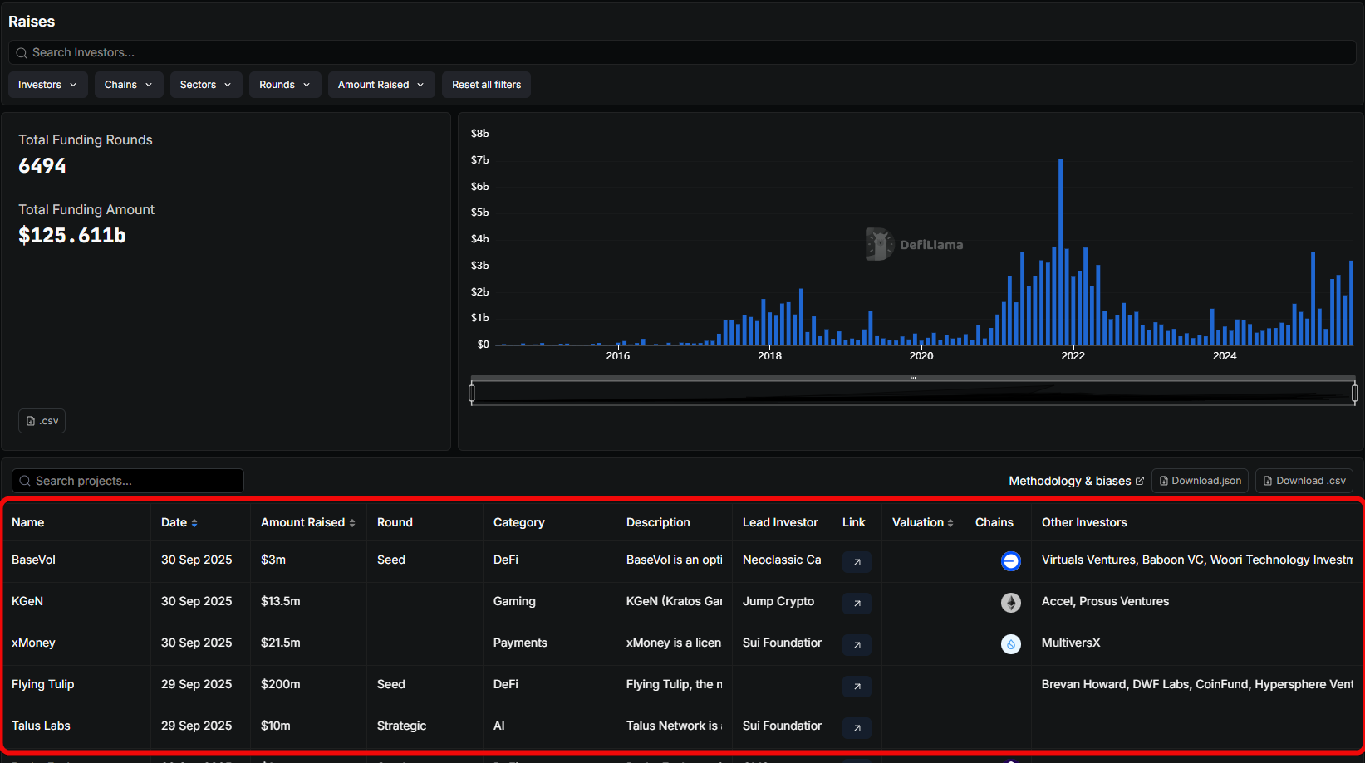Open the BaseVol external link arrow

(857, 562)
